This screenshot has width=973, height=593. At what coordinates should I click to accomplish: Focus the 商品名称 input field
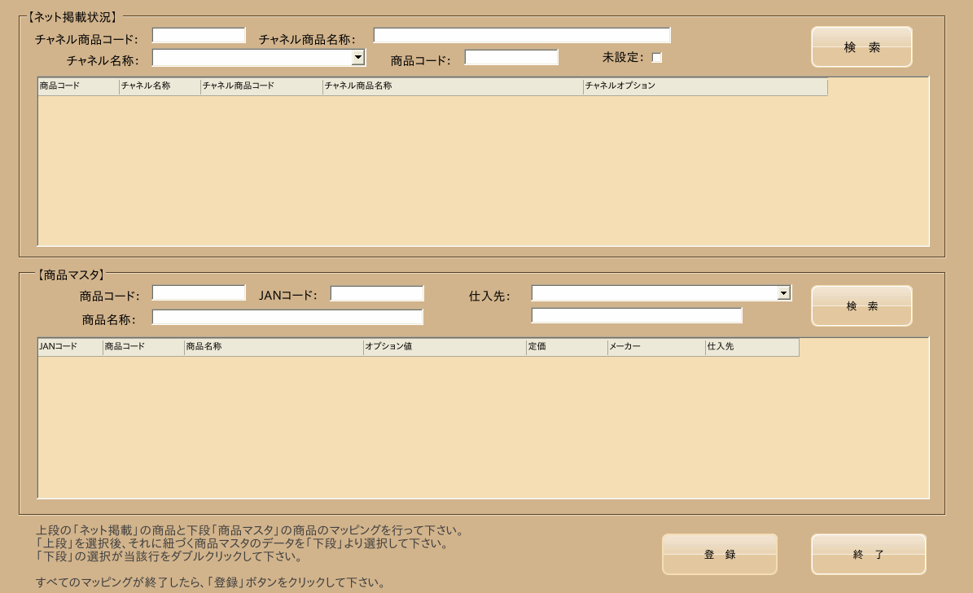pyautogui.click(x=287, y=317)
